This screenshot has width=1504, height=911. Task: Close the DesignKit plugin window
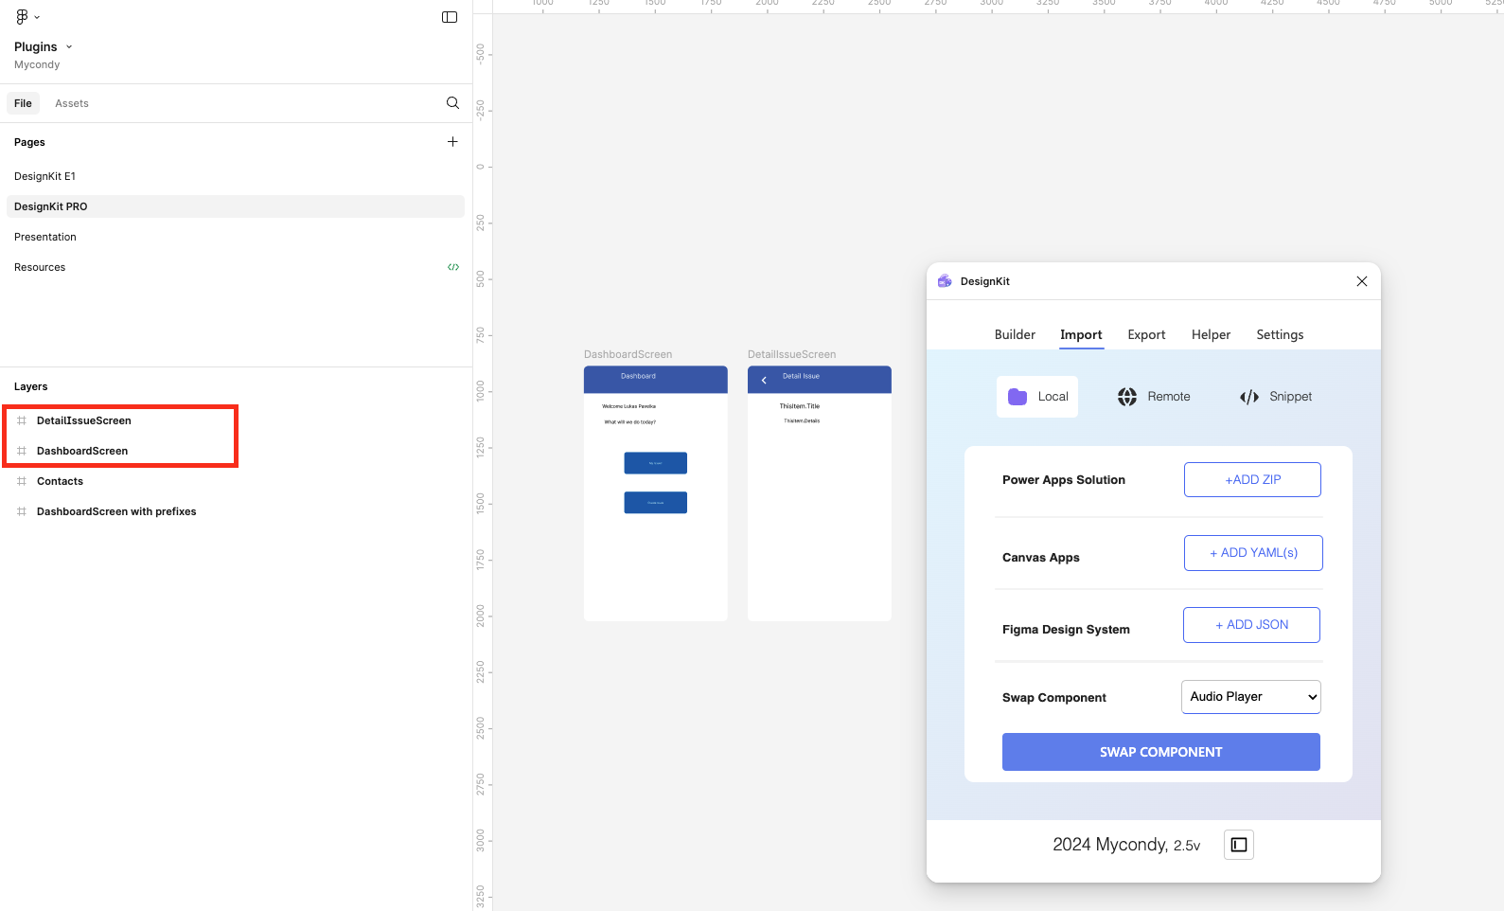(1362, 281)
